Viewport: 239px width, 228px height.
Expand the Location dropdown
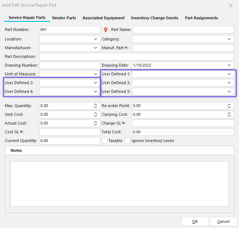tap(96, 39)
